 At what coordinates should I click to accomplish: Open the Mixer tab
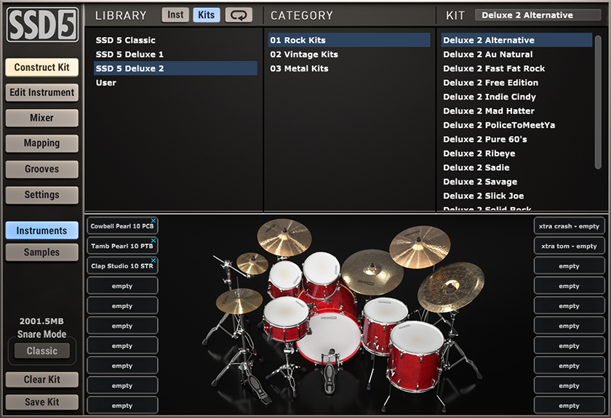coord(42,118)
